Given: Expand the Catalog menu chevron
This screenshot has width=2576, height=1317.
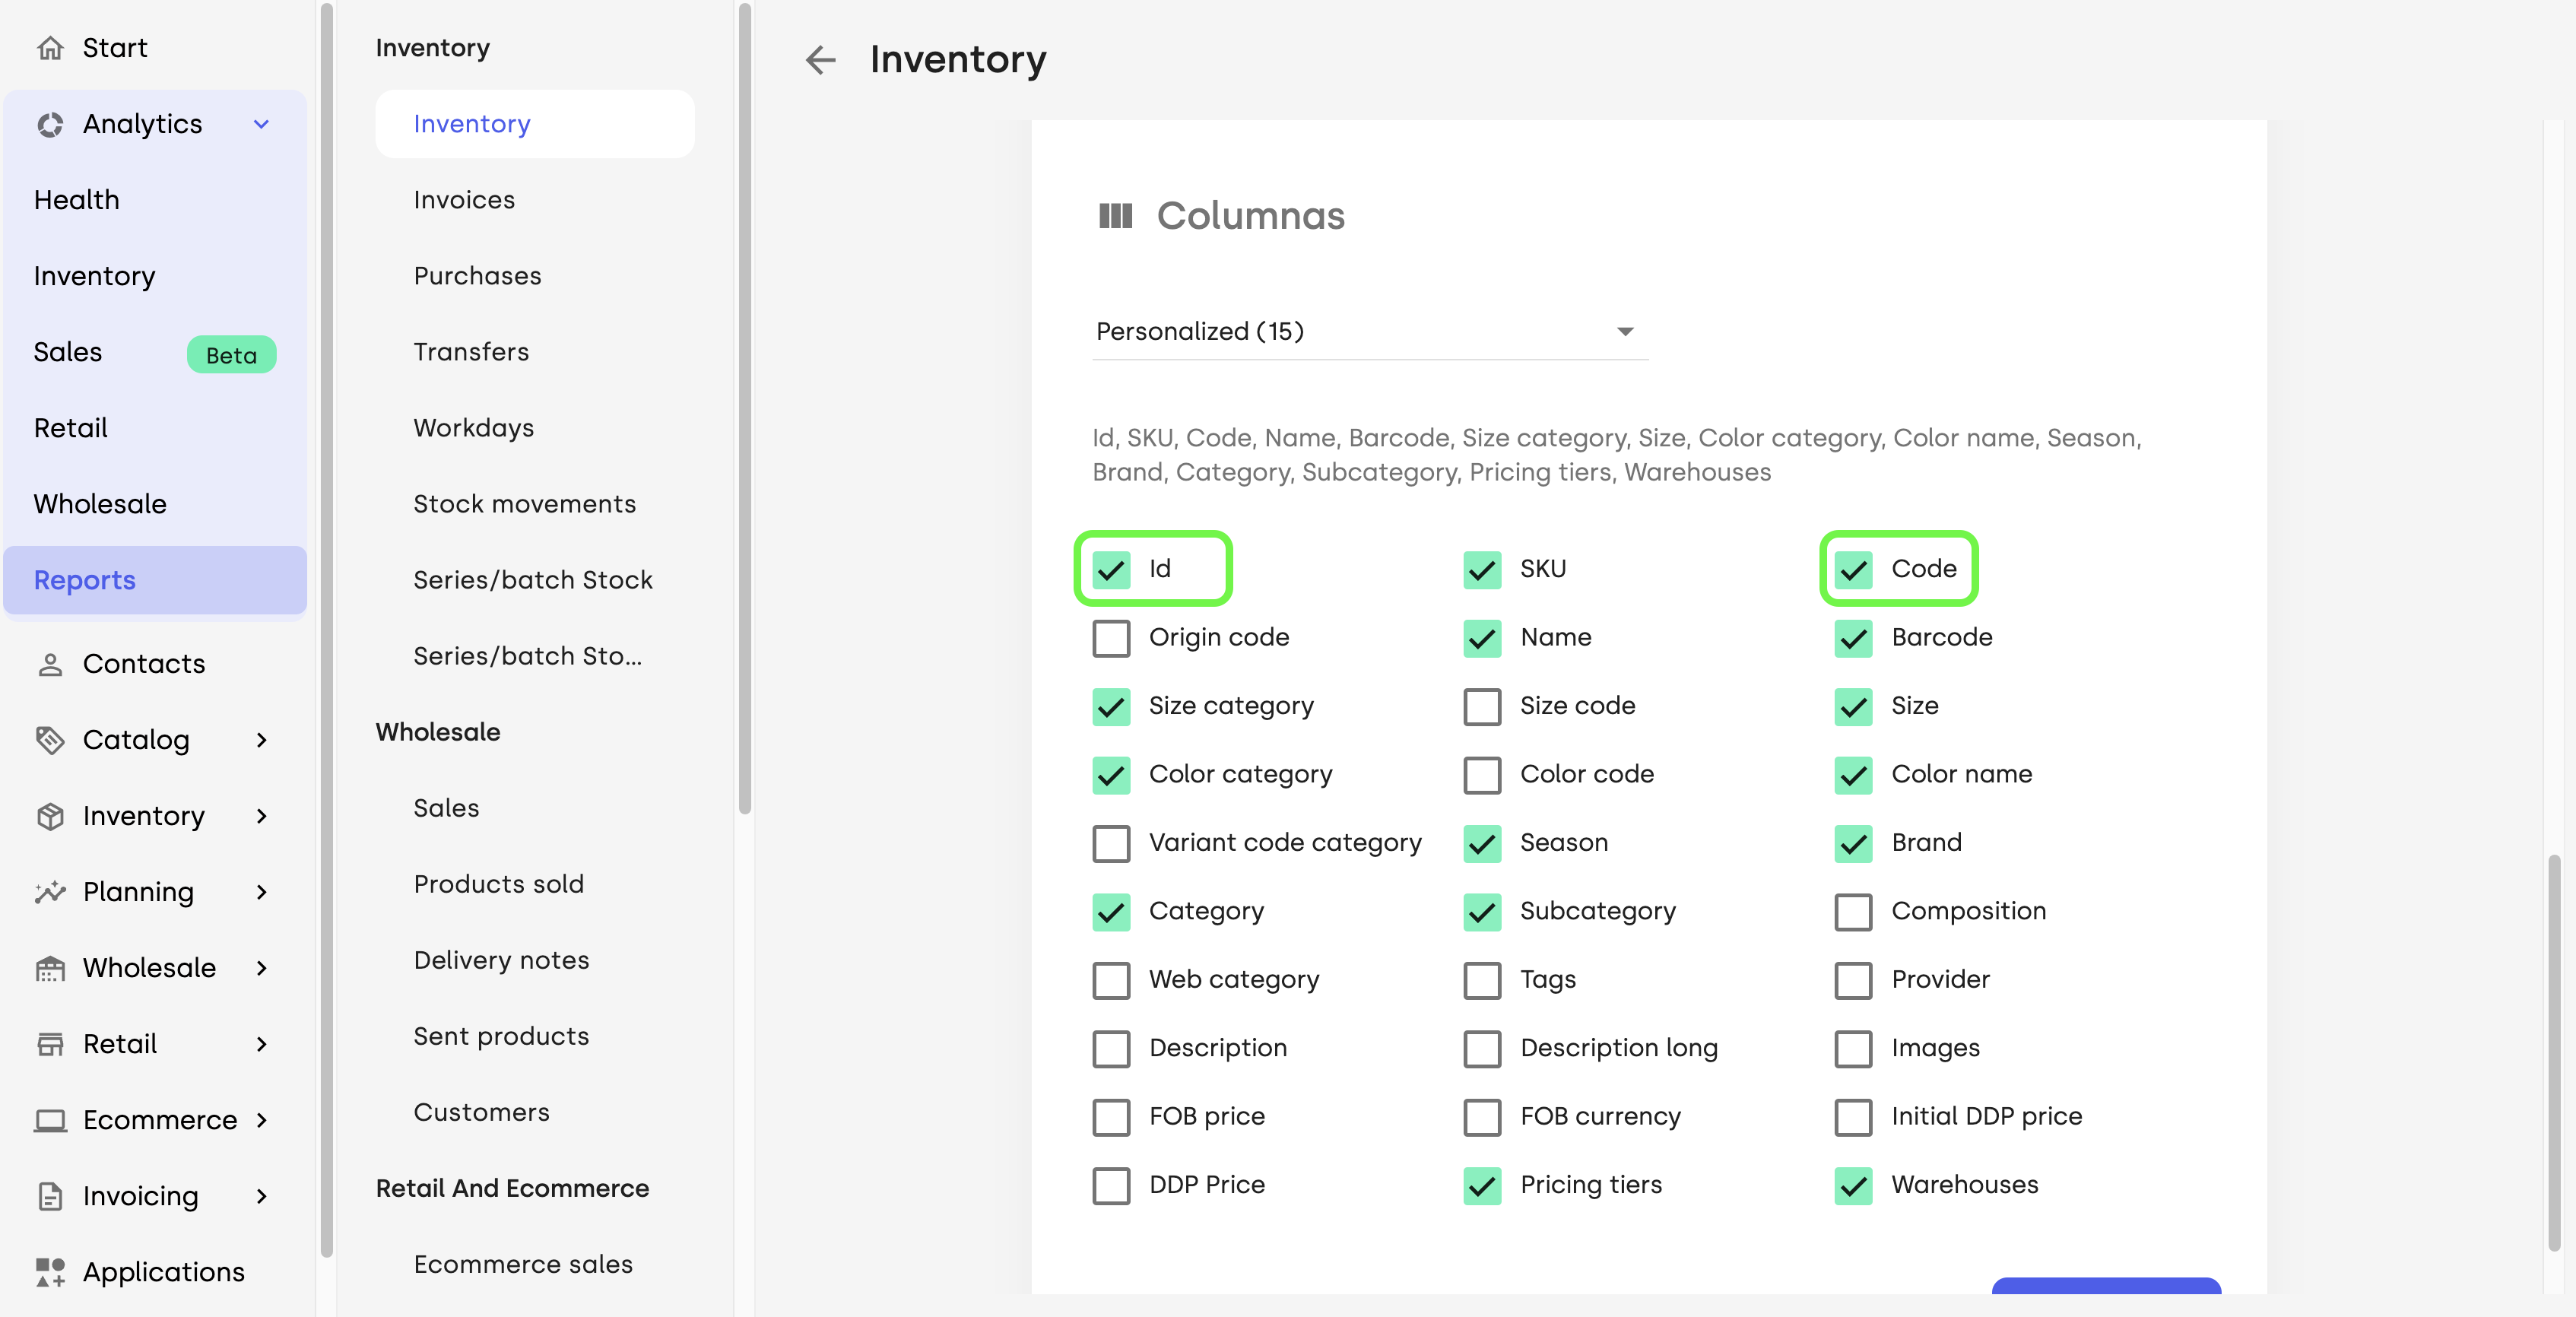Looking at the screenshot, I should coord(261,740).
